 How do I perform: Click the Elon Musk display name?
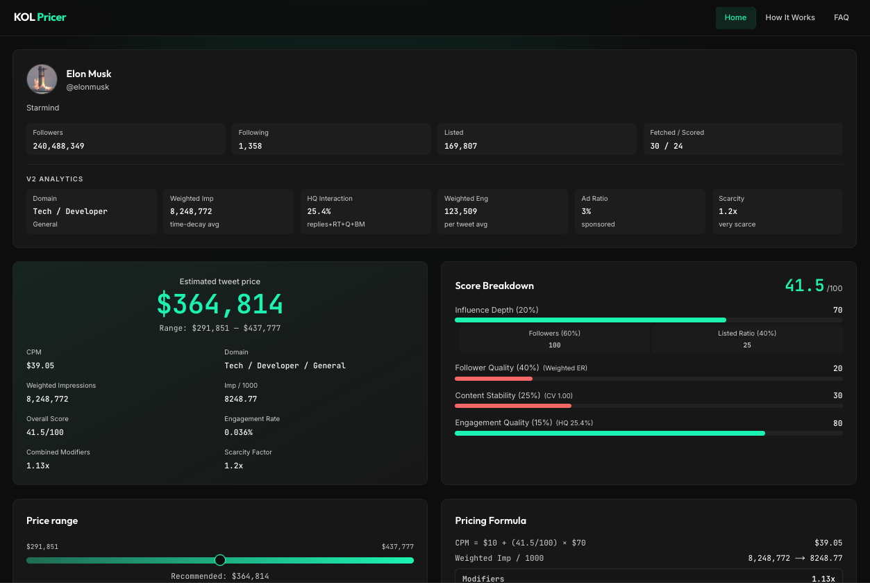89,74
